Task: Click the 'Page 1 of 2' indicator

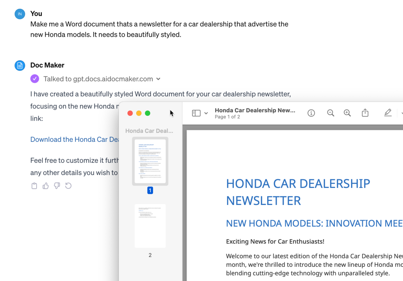Action: (x=227, y=117)
